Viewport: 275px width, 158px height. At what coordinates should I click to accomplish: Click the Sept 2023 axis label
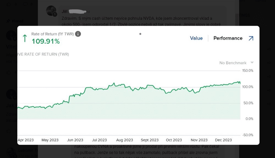pyautogui.click(x=150, y=140)
